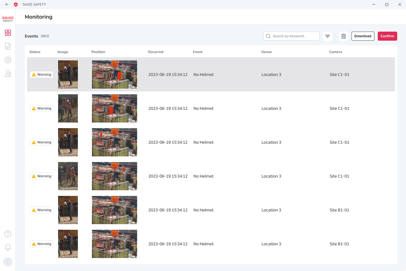The width and height of the screenshot is (406, 271).
Task: Open fourth row worker image thumbnail
Action: click(68, 176)
